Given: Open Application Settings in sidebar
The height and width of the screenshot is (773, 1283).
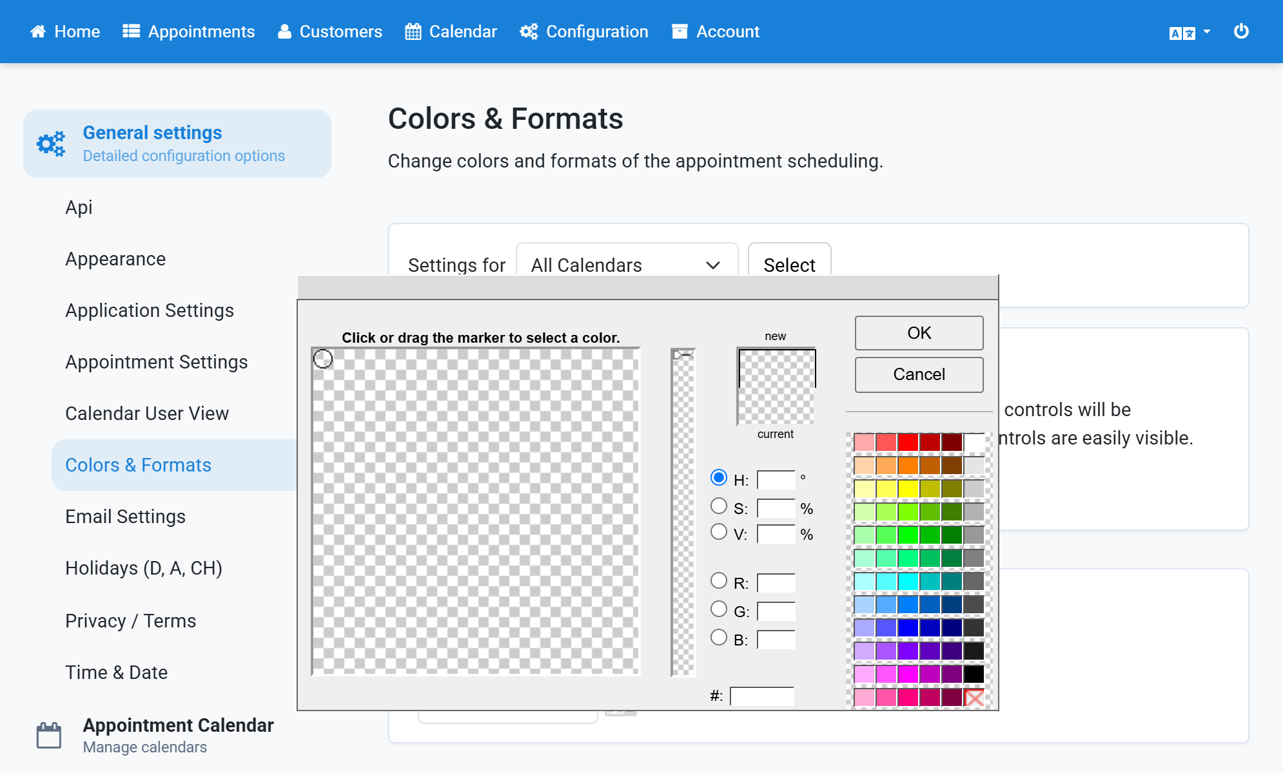Looking at the screenshot, I should (x=150, y=310).
